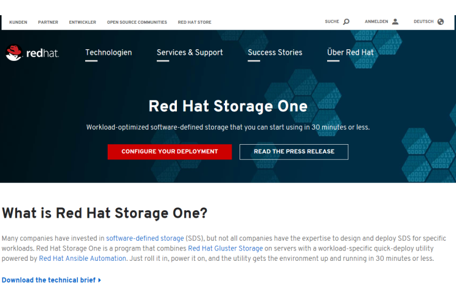Image resolution: width=456 pixels, height=304 pixels.
Task: Open the Red Hat Gluster Storage link
Action: tap(225, 248)
